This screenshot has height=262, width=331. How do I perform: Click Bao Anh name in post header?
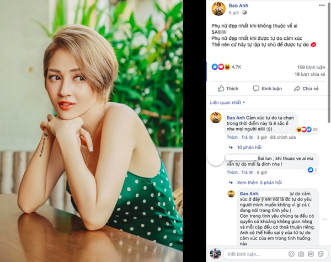tap(238, 5)
